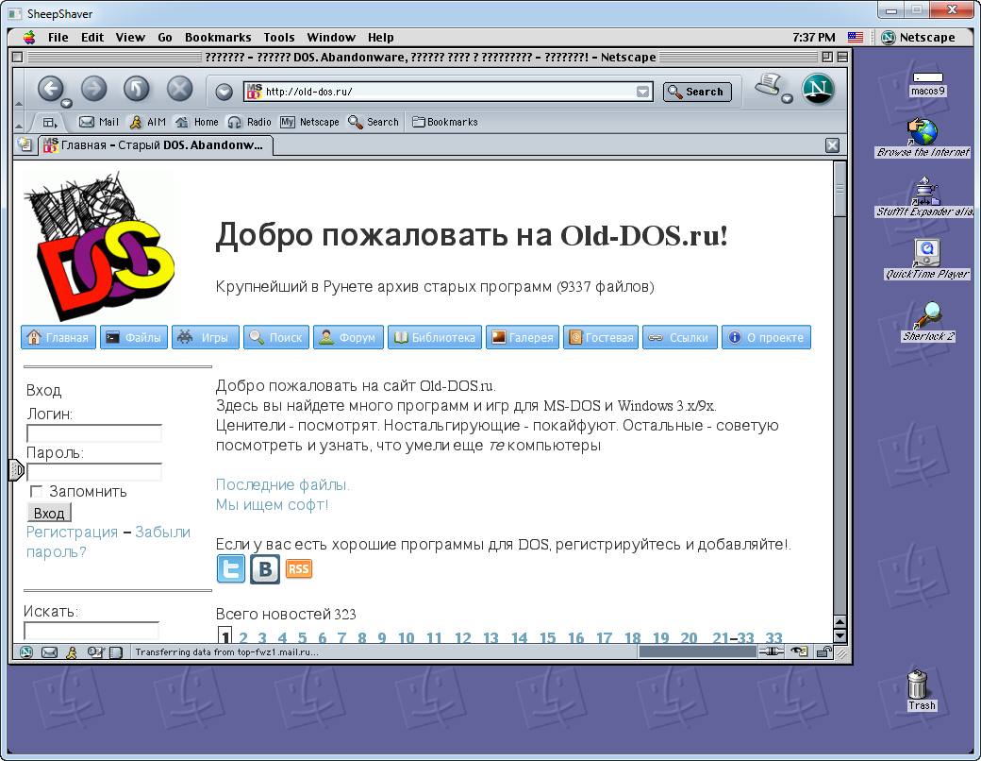Click the Back navigation button
This screenshot has width=981, height=761.
pos(51,89)
